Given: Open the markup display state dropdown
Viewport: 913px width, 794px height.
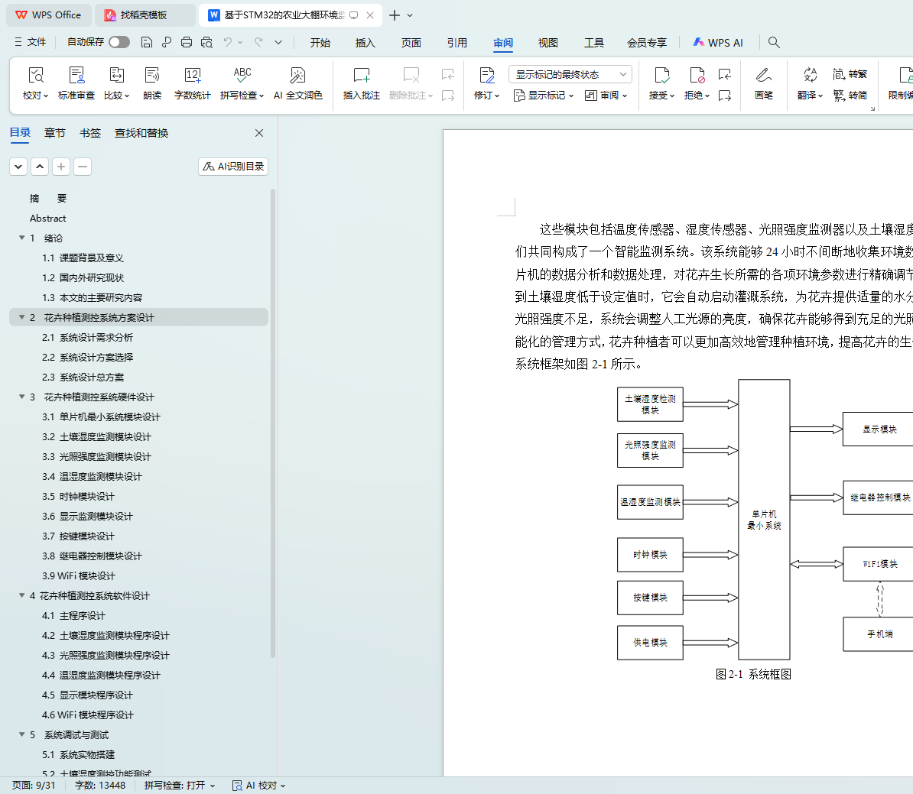Looking at the screenshot, I should pyautogui.click(x=570, y=74).
